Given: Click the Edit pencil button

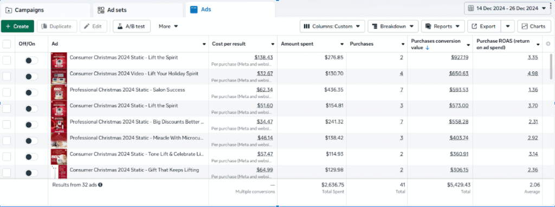Looking at the screenshot, I should [93, 26].
